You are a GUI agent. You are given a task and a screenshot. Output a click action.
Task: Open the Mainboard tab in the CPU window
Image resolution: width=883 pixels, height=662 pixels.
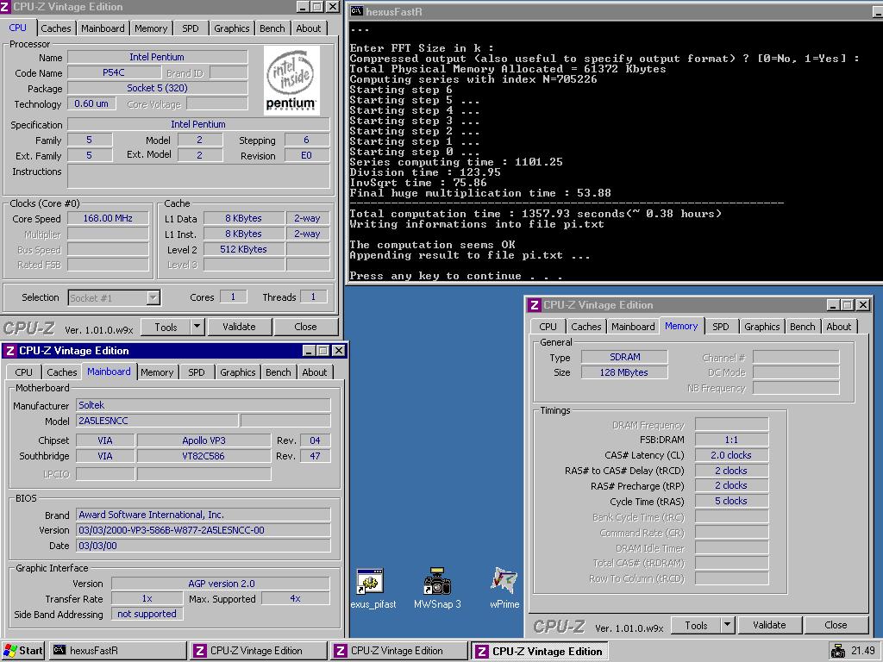click(103, 28)
